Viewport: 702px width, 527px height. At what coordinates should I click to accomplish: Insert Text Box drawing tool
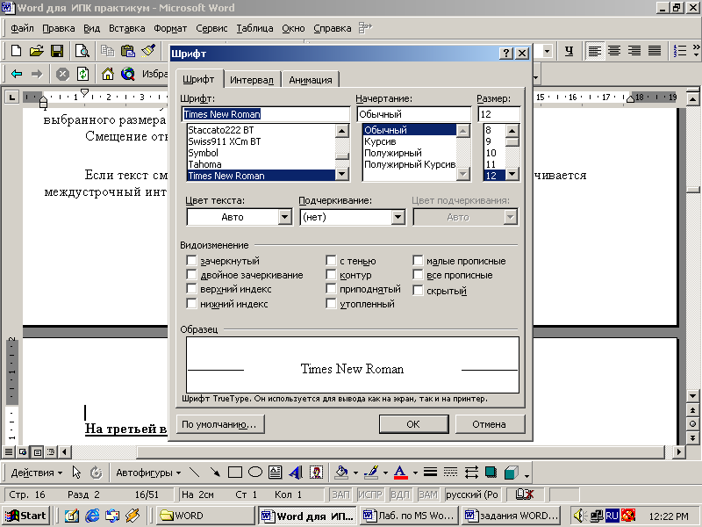pos(275,473)
